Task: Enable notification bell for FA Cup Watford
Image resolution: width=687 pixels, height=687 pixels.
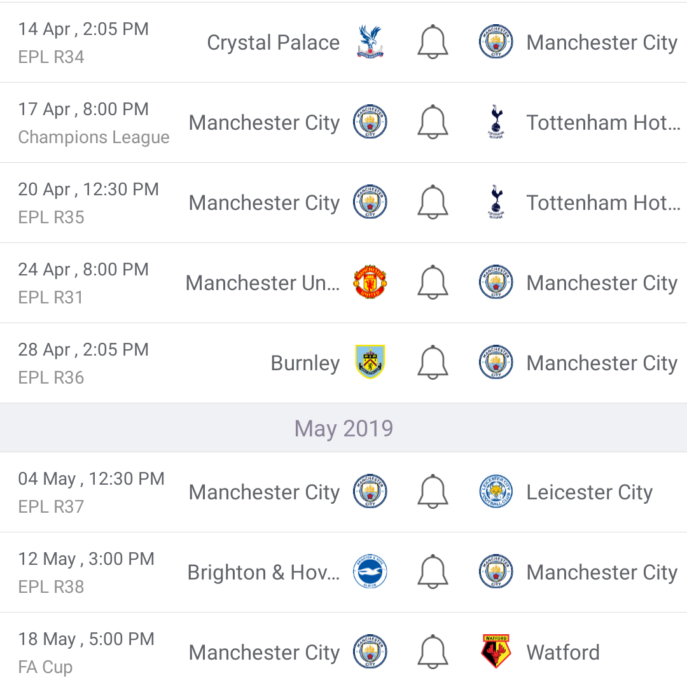Action: (x=433, y=652)
